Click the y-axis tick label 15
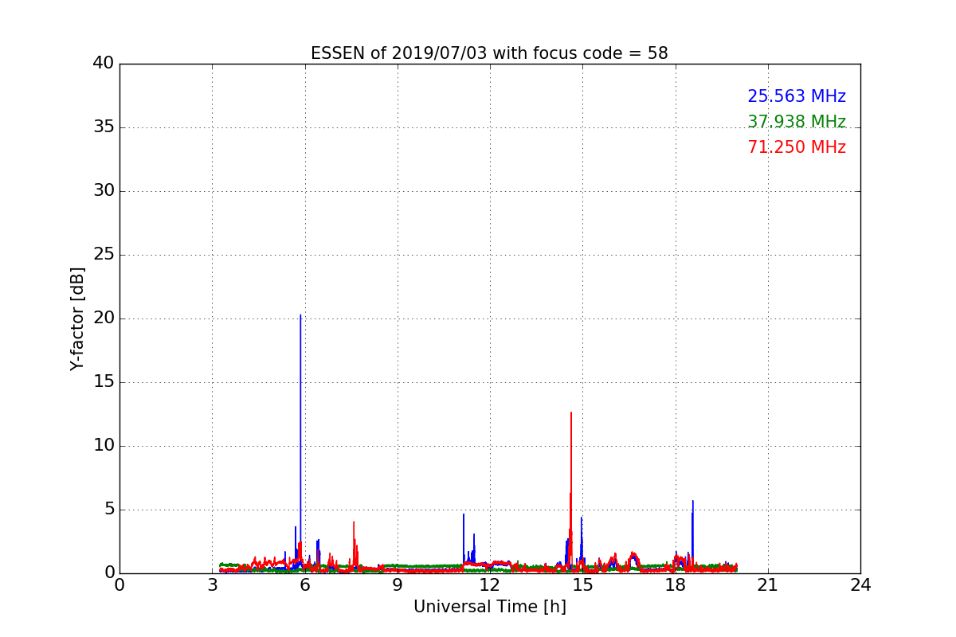956x637 pixels. tap(103, 382)
